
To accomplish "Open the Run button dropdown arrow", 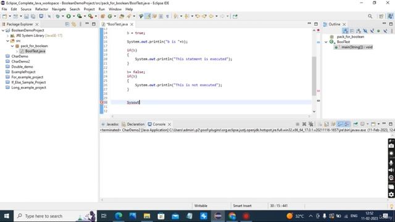I will (x=73, y=17).
